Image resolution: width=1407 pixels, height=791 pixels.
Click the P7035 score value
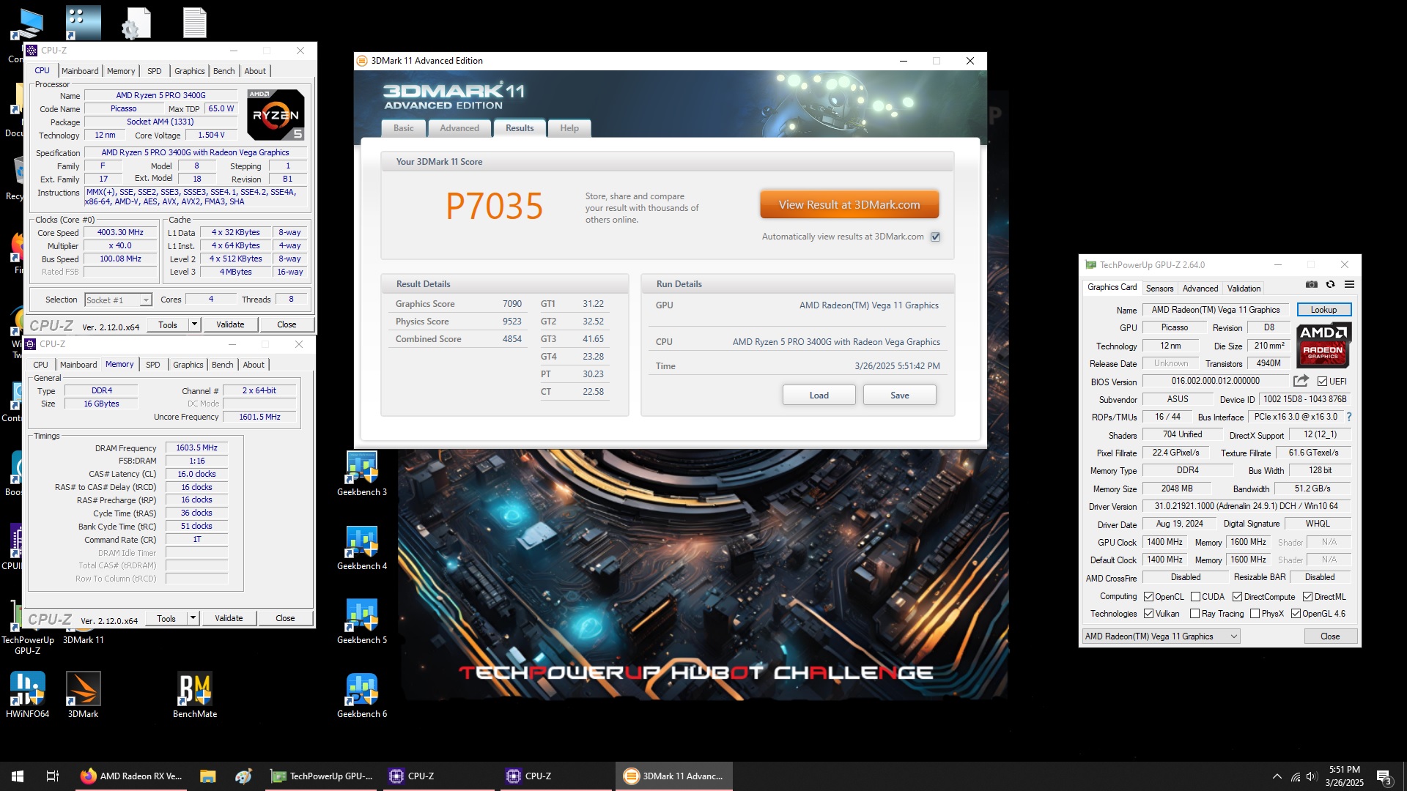click(495, 207)
